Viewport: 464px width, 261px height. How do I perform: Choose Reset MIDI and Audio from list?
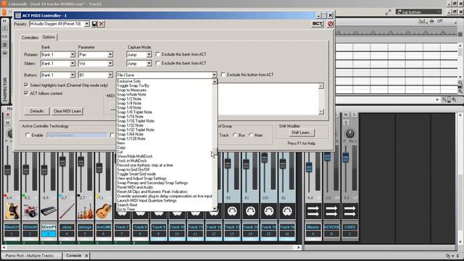[x=135, y=187]
